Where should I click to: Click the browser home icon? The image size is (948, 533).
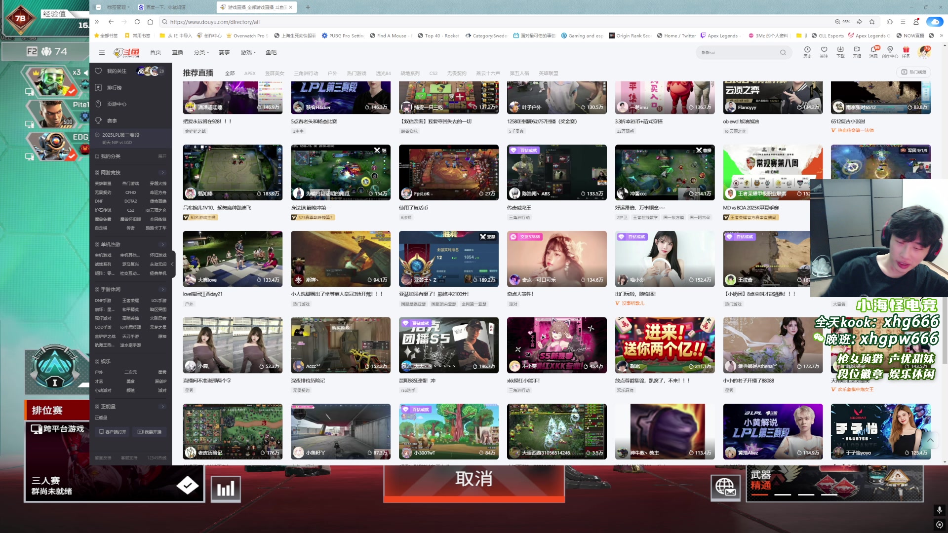coord(150,22)
